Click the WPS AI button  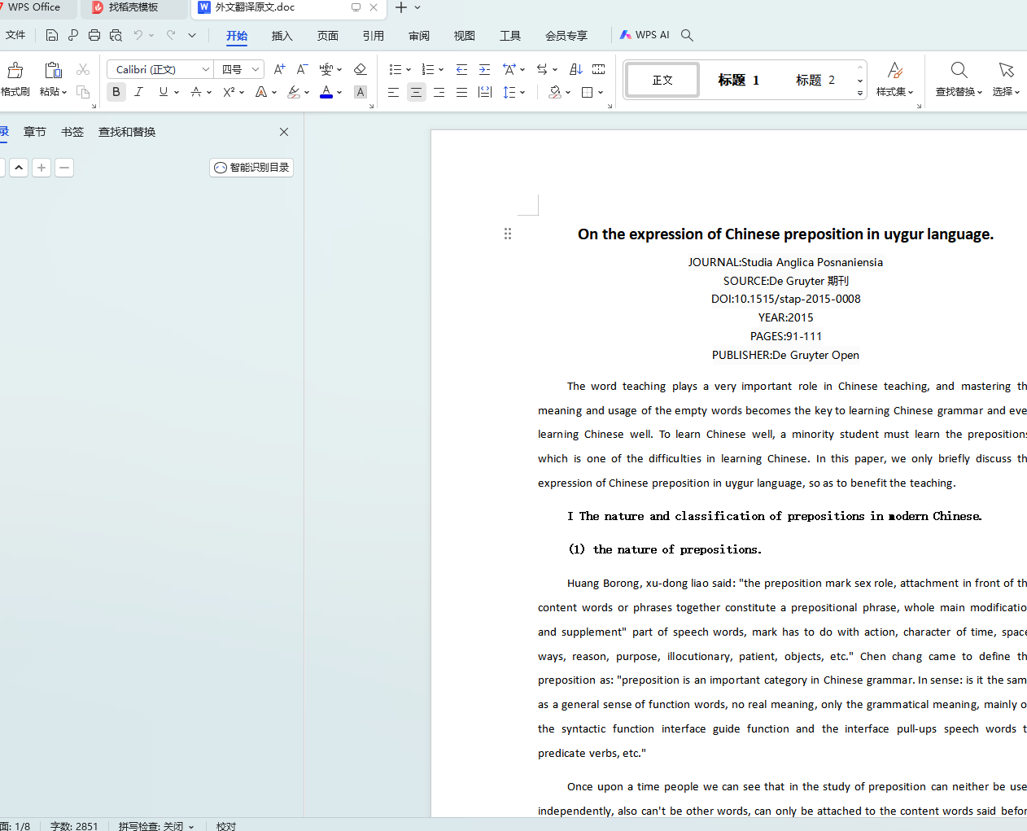coord(645,35)
